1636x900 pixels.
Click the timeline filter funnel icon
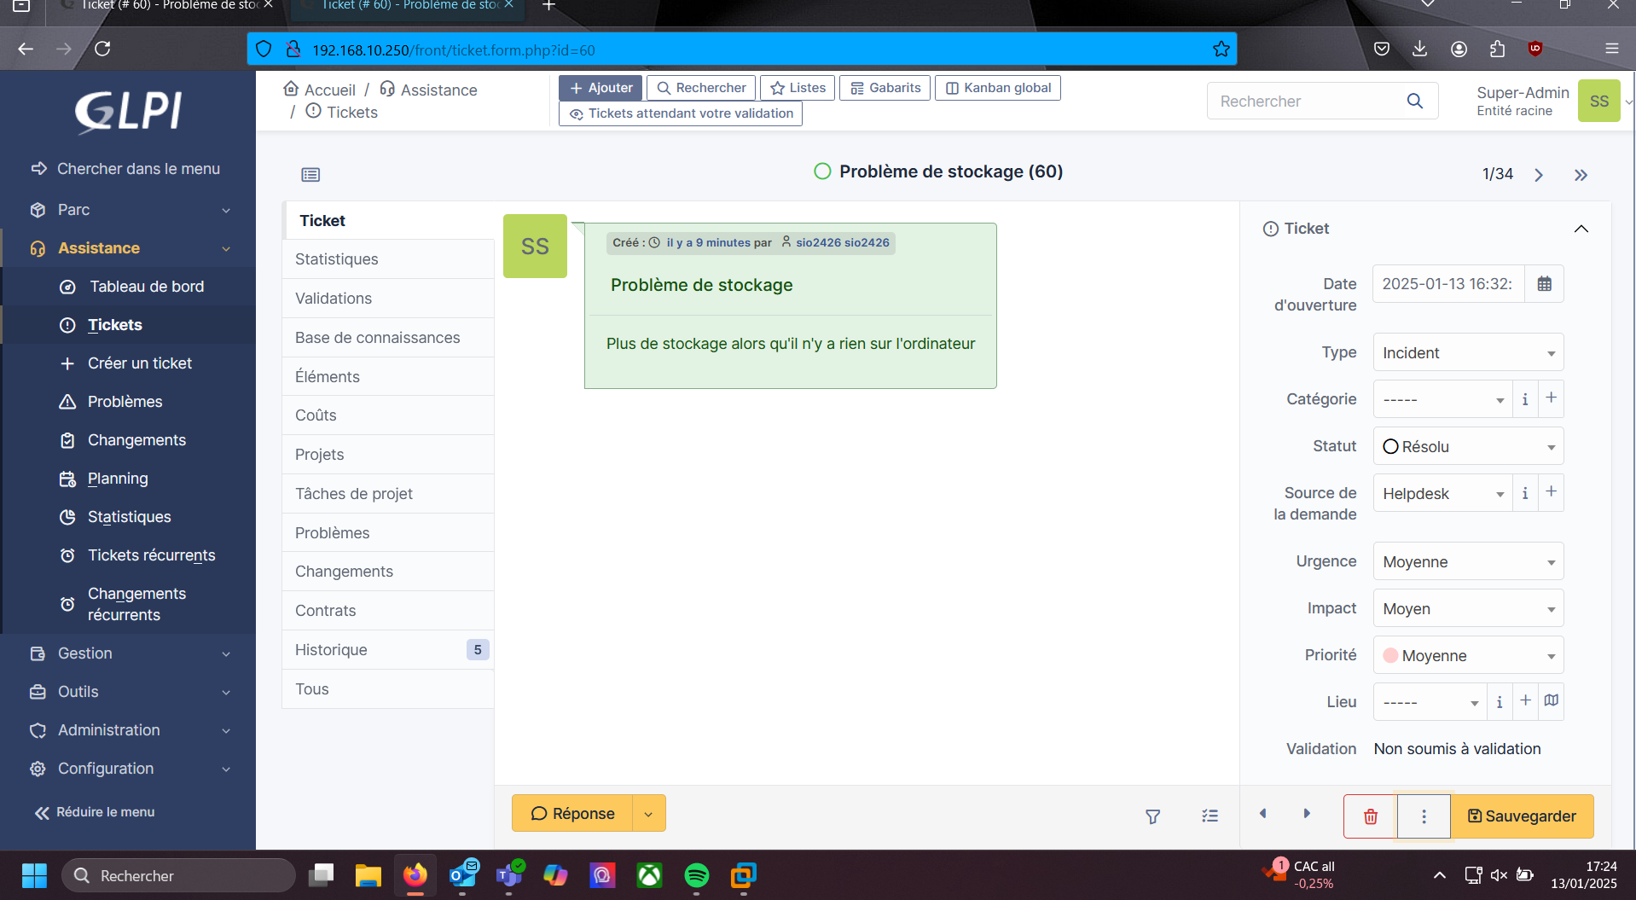tap(1152, 816)
